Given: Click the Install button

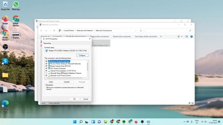Looking at the screenshot, I should [x=51, y=82].
